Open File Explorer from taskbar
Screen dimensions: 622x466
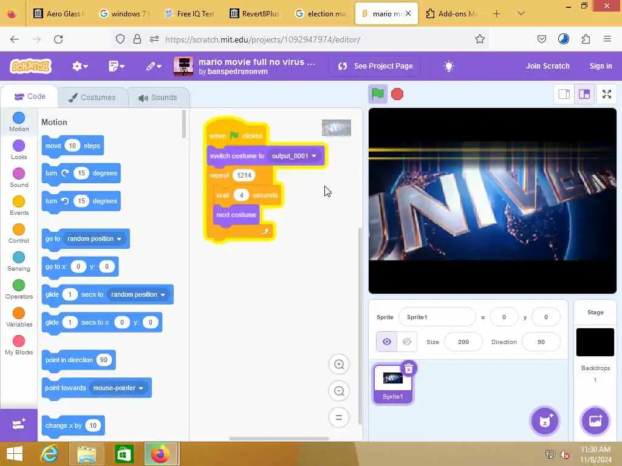(x=87, y=454)
